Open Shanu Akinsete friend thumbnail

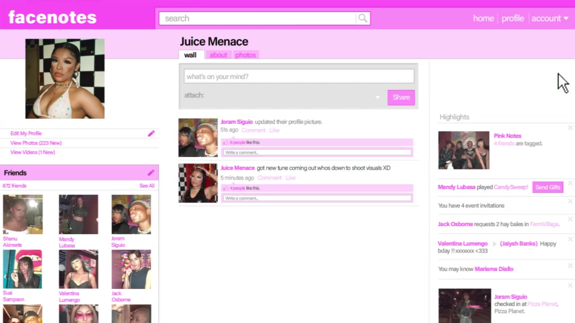click(22, 214)
